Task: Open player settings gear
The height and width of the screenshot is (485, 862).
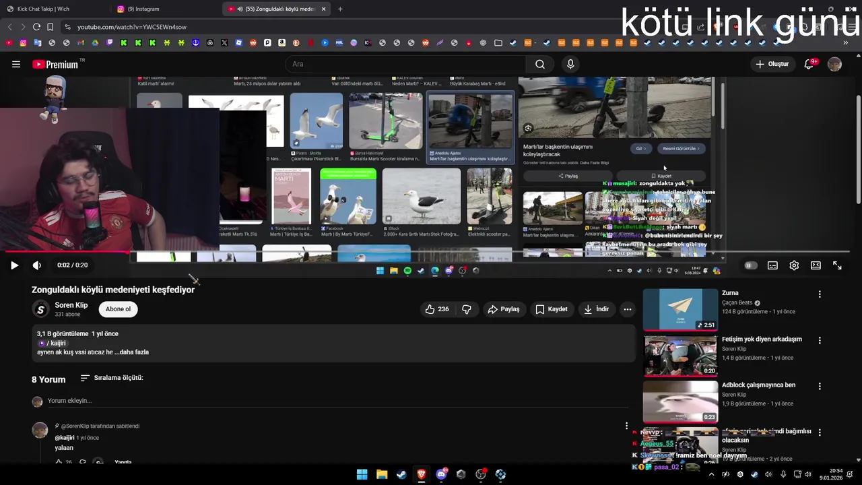Action: (x=794, y=265)
